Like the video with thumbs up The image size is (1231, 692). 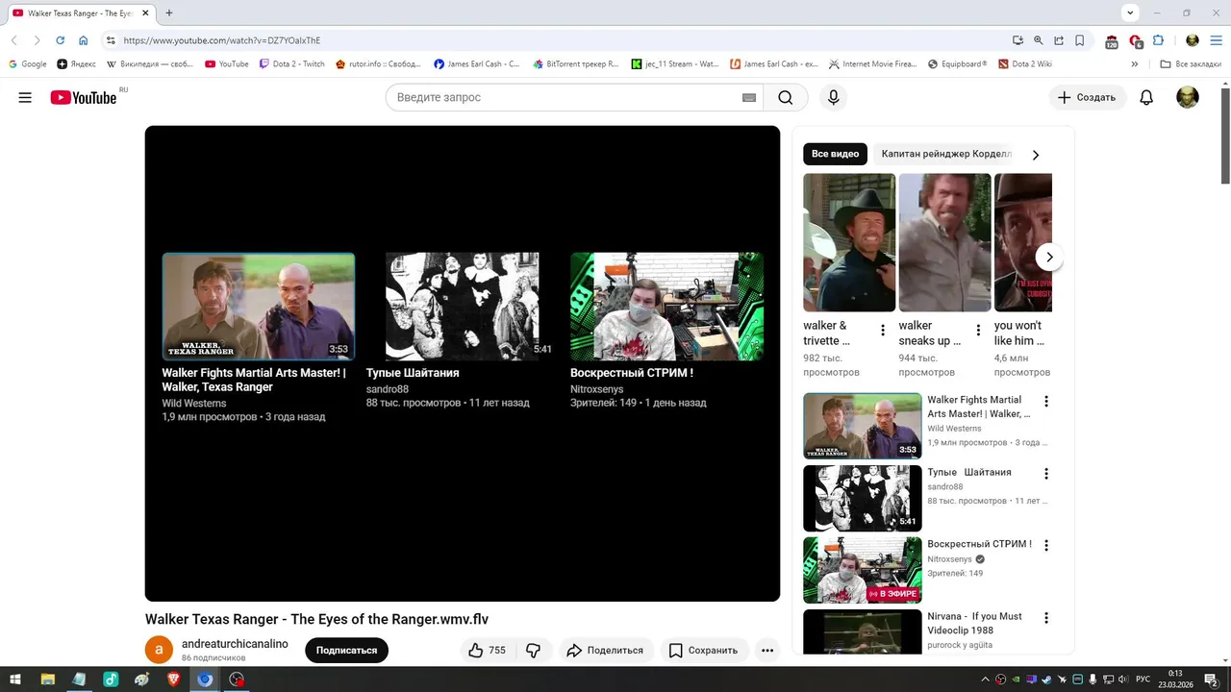[487, 651]
